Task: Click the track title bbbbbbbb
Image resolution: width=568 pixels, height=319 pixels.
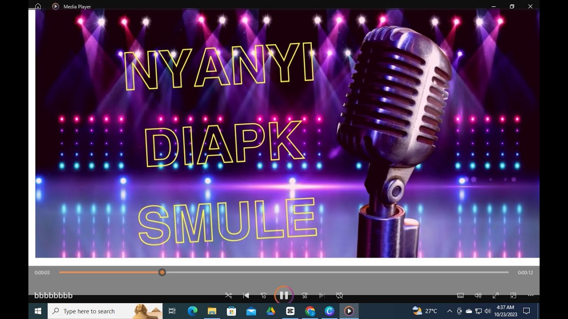Action: pos(53,296)
